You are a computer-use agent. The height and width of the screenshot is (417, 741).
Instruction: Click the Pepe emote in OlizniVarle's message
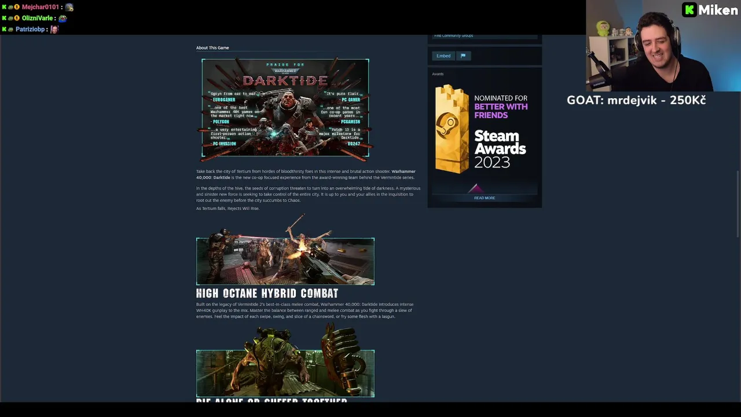63,18
